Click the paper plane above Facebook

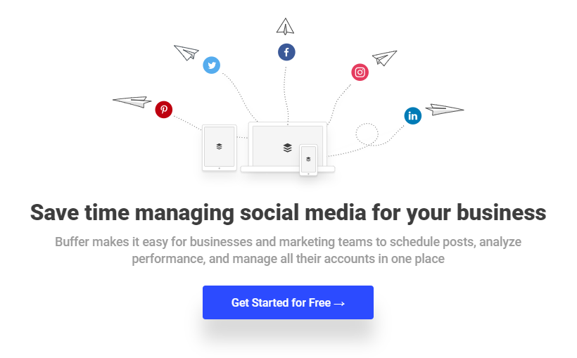(285, 27)
